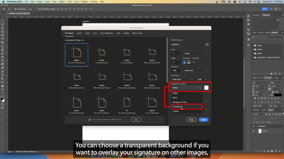This screenshot has width=284, height=159.
Task: Select the Crop tool
Action: click(2, 31)
